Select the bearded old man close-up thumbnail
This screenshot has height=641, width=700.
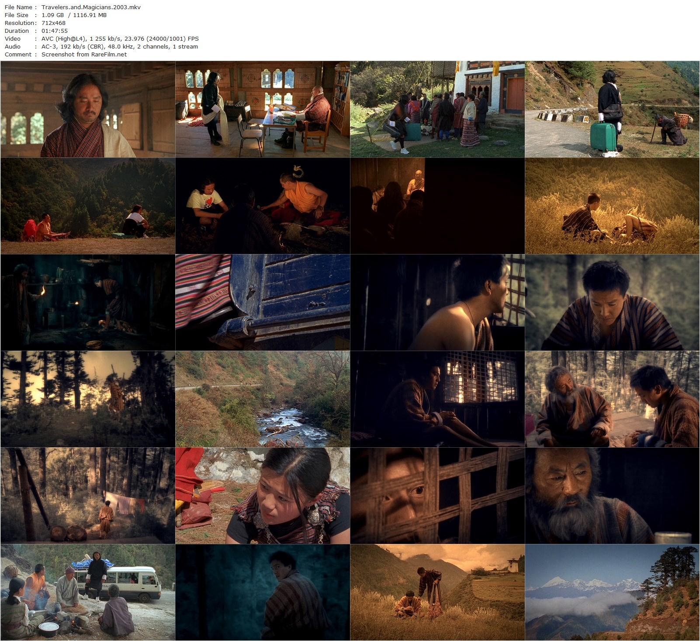612,496
